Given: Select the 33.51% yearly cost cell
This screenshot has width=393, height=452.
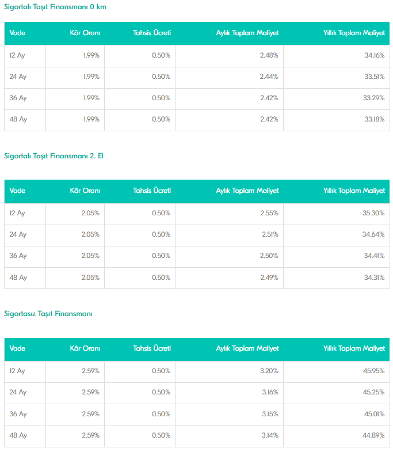Looking at the screenshot, I should pyautogui.click(x=373, y=77).
